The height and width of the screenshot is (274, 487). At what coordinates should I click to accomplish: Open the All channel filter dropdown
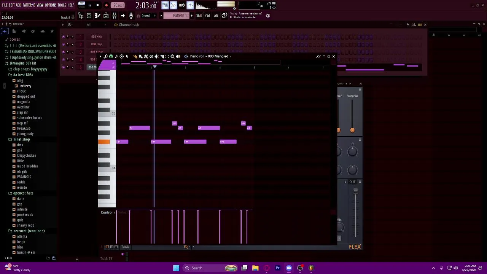click(89, 25)
